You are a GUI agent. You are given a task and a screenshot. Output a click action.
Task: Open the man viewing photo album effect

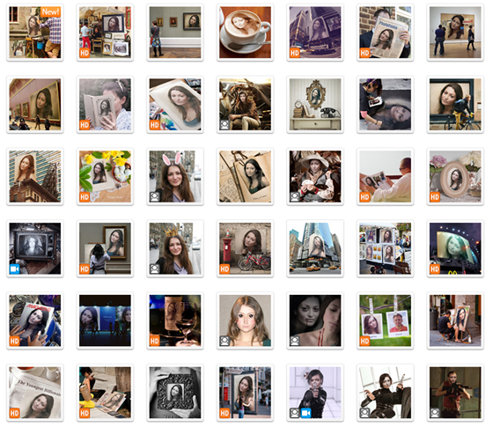point(386,176)
